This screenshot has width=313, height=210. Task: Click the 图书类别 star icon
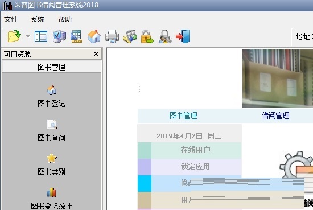pos(52,158)
